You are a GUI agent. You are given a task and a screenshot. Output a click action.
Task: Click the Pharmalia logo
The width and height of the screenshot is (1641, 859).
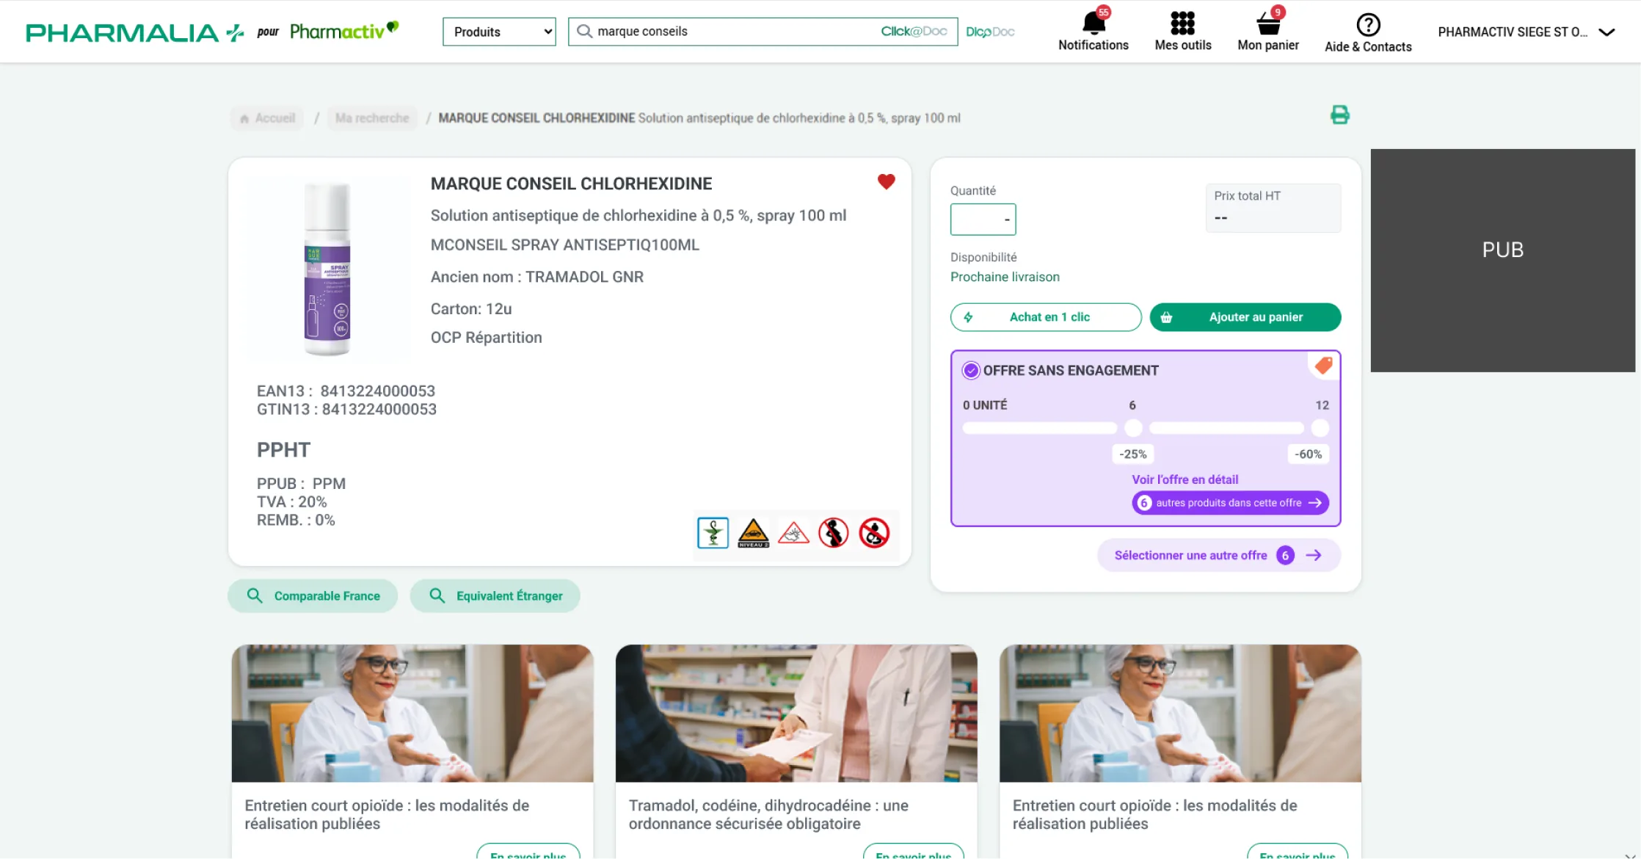click(134, 32)
